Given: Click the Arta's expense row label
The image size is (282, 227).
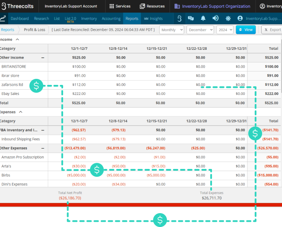Looking at the screenshot, I should [6, 166].
